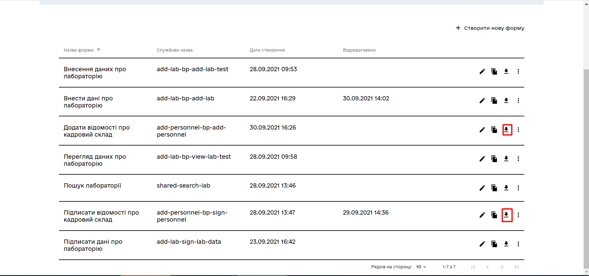This screenshot has width=589, height=276.
Task: Select 'Перегляд даних про лабораторію' form name
Action: click(x=95, y=160)
